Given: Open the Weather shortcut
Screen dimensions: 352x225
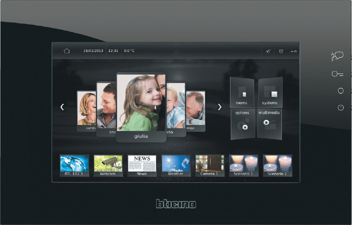Looking at the screenshot, I should pos(176,166).
